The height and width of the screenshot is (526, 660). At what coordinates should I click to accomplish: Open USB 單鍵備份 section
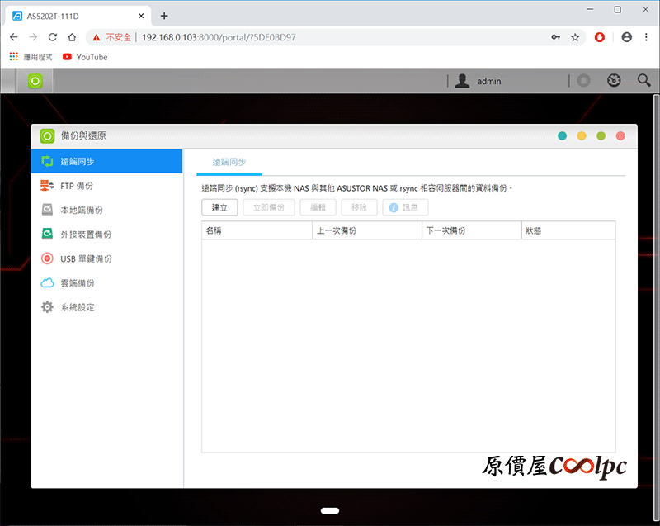click(106, 258)
